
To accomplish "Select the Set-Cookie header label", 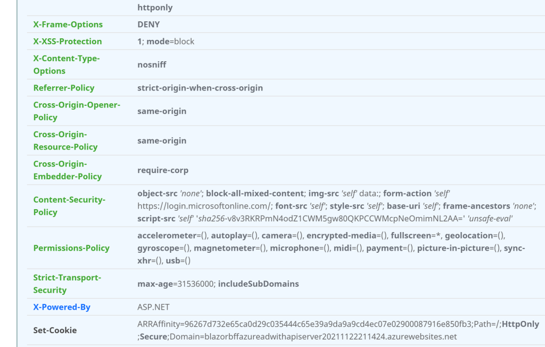I will [55, 331].
